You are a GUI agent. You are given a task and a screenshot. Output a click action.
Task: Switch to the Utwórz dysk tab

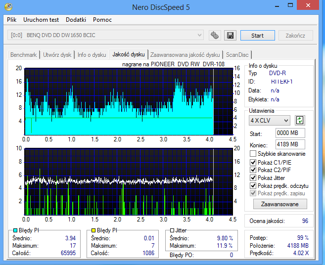(57, 55)
